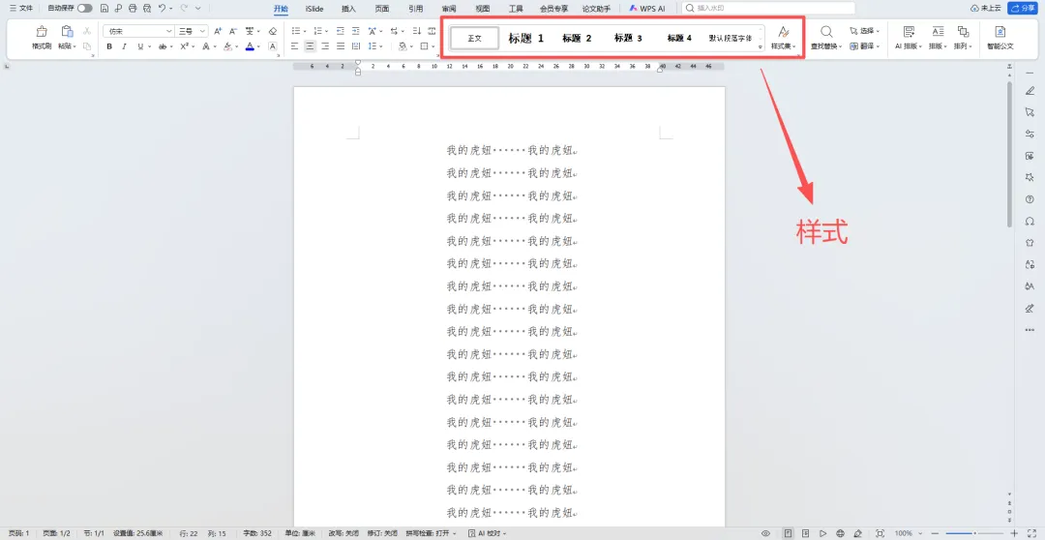Click the pen tool icon in right sidebar
This screenshot has height=540, width=1045.
(x=1030, y=91)
